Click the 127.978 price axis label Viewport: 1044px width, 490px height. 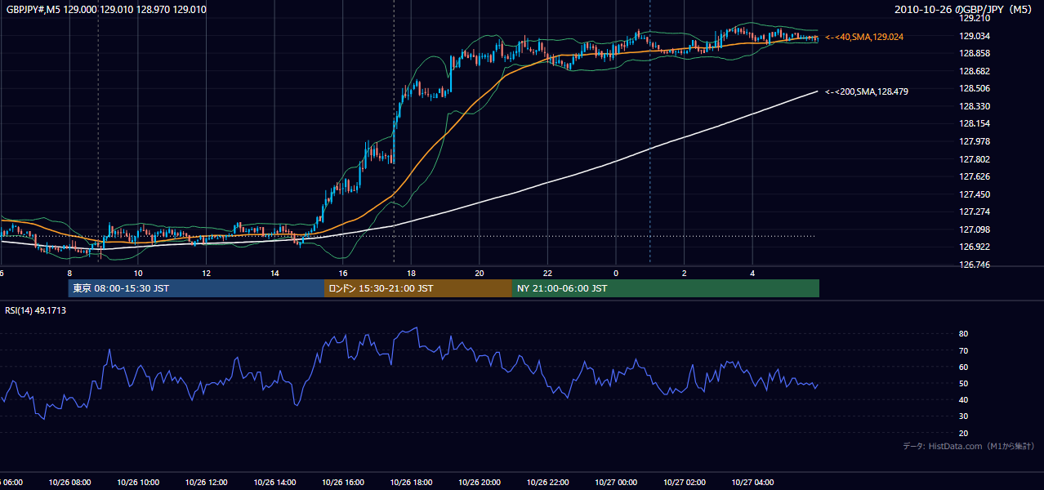(x=975, y=141)
